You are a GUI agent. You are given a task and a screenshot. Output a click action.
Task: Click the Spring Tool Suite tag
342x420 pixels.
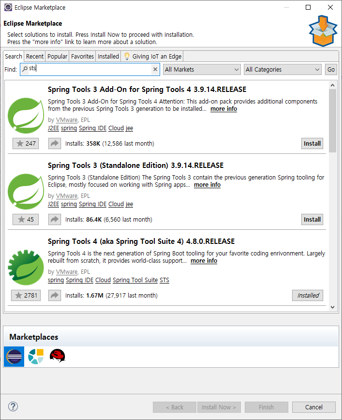[135, 280]
